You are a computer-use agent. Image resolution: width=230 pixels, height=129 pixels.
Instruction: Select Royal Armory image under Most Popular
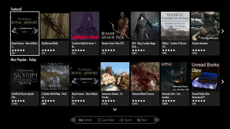(x=85, y=76)
